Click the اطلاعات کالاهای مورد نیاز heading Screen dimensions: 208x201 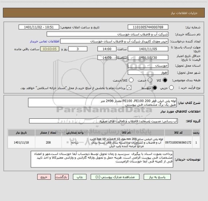tap(181, 112)
